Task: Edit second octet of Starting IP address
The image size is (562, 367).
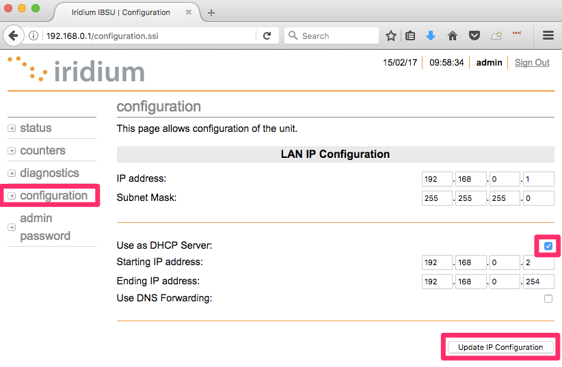Action: pyautogui.click(x=470, y=262)
